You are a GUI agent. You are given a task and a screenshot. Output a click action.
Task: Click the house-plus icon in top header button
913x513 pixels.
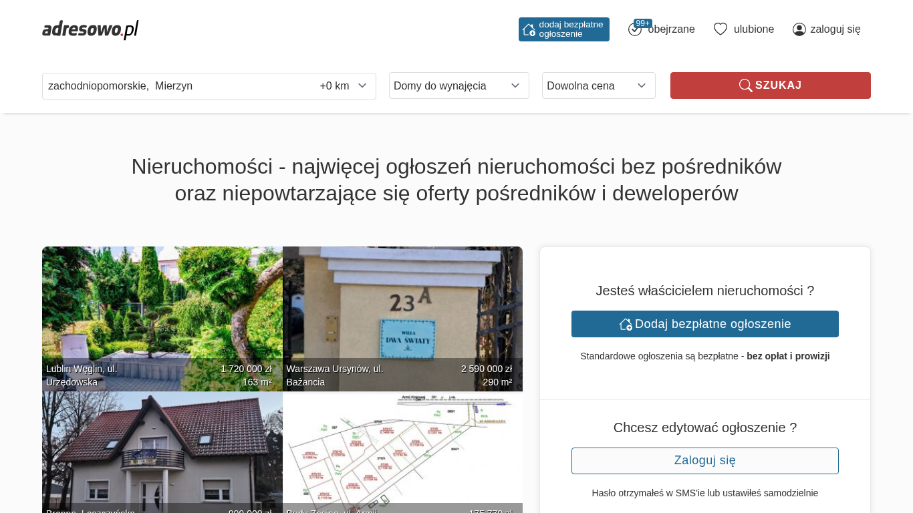pyautogui.click(x=529, y=29)
